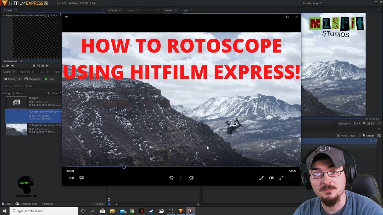Click the taskbar search box
This screenshot has height=215, width=383.
tap(44, 211)
